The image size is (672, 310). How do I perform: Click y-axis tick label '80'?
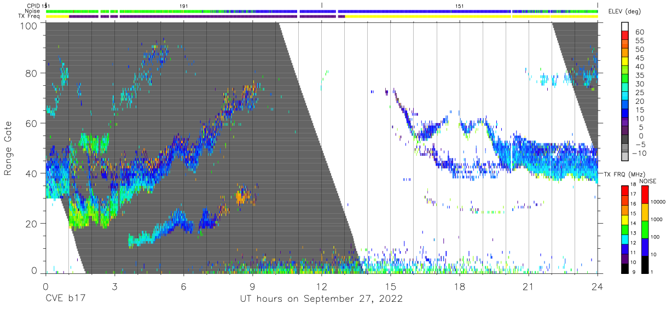[x=31, y=73]
